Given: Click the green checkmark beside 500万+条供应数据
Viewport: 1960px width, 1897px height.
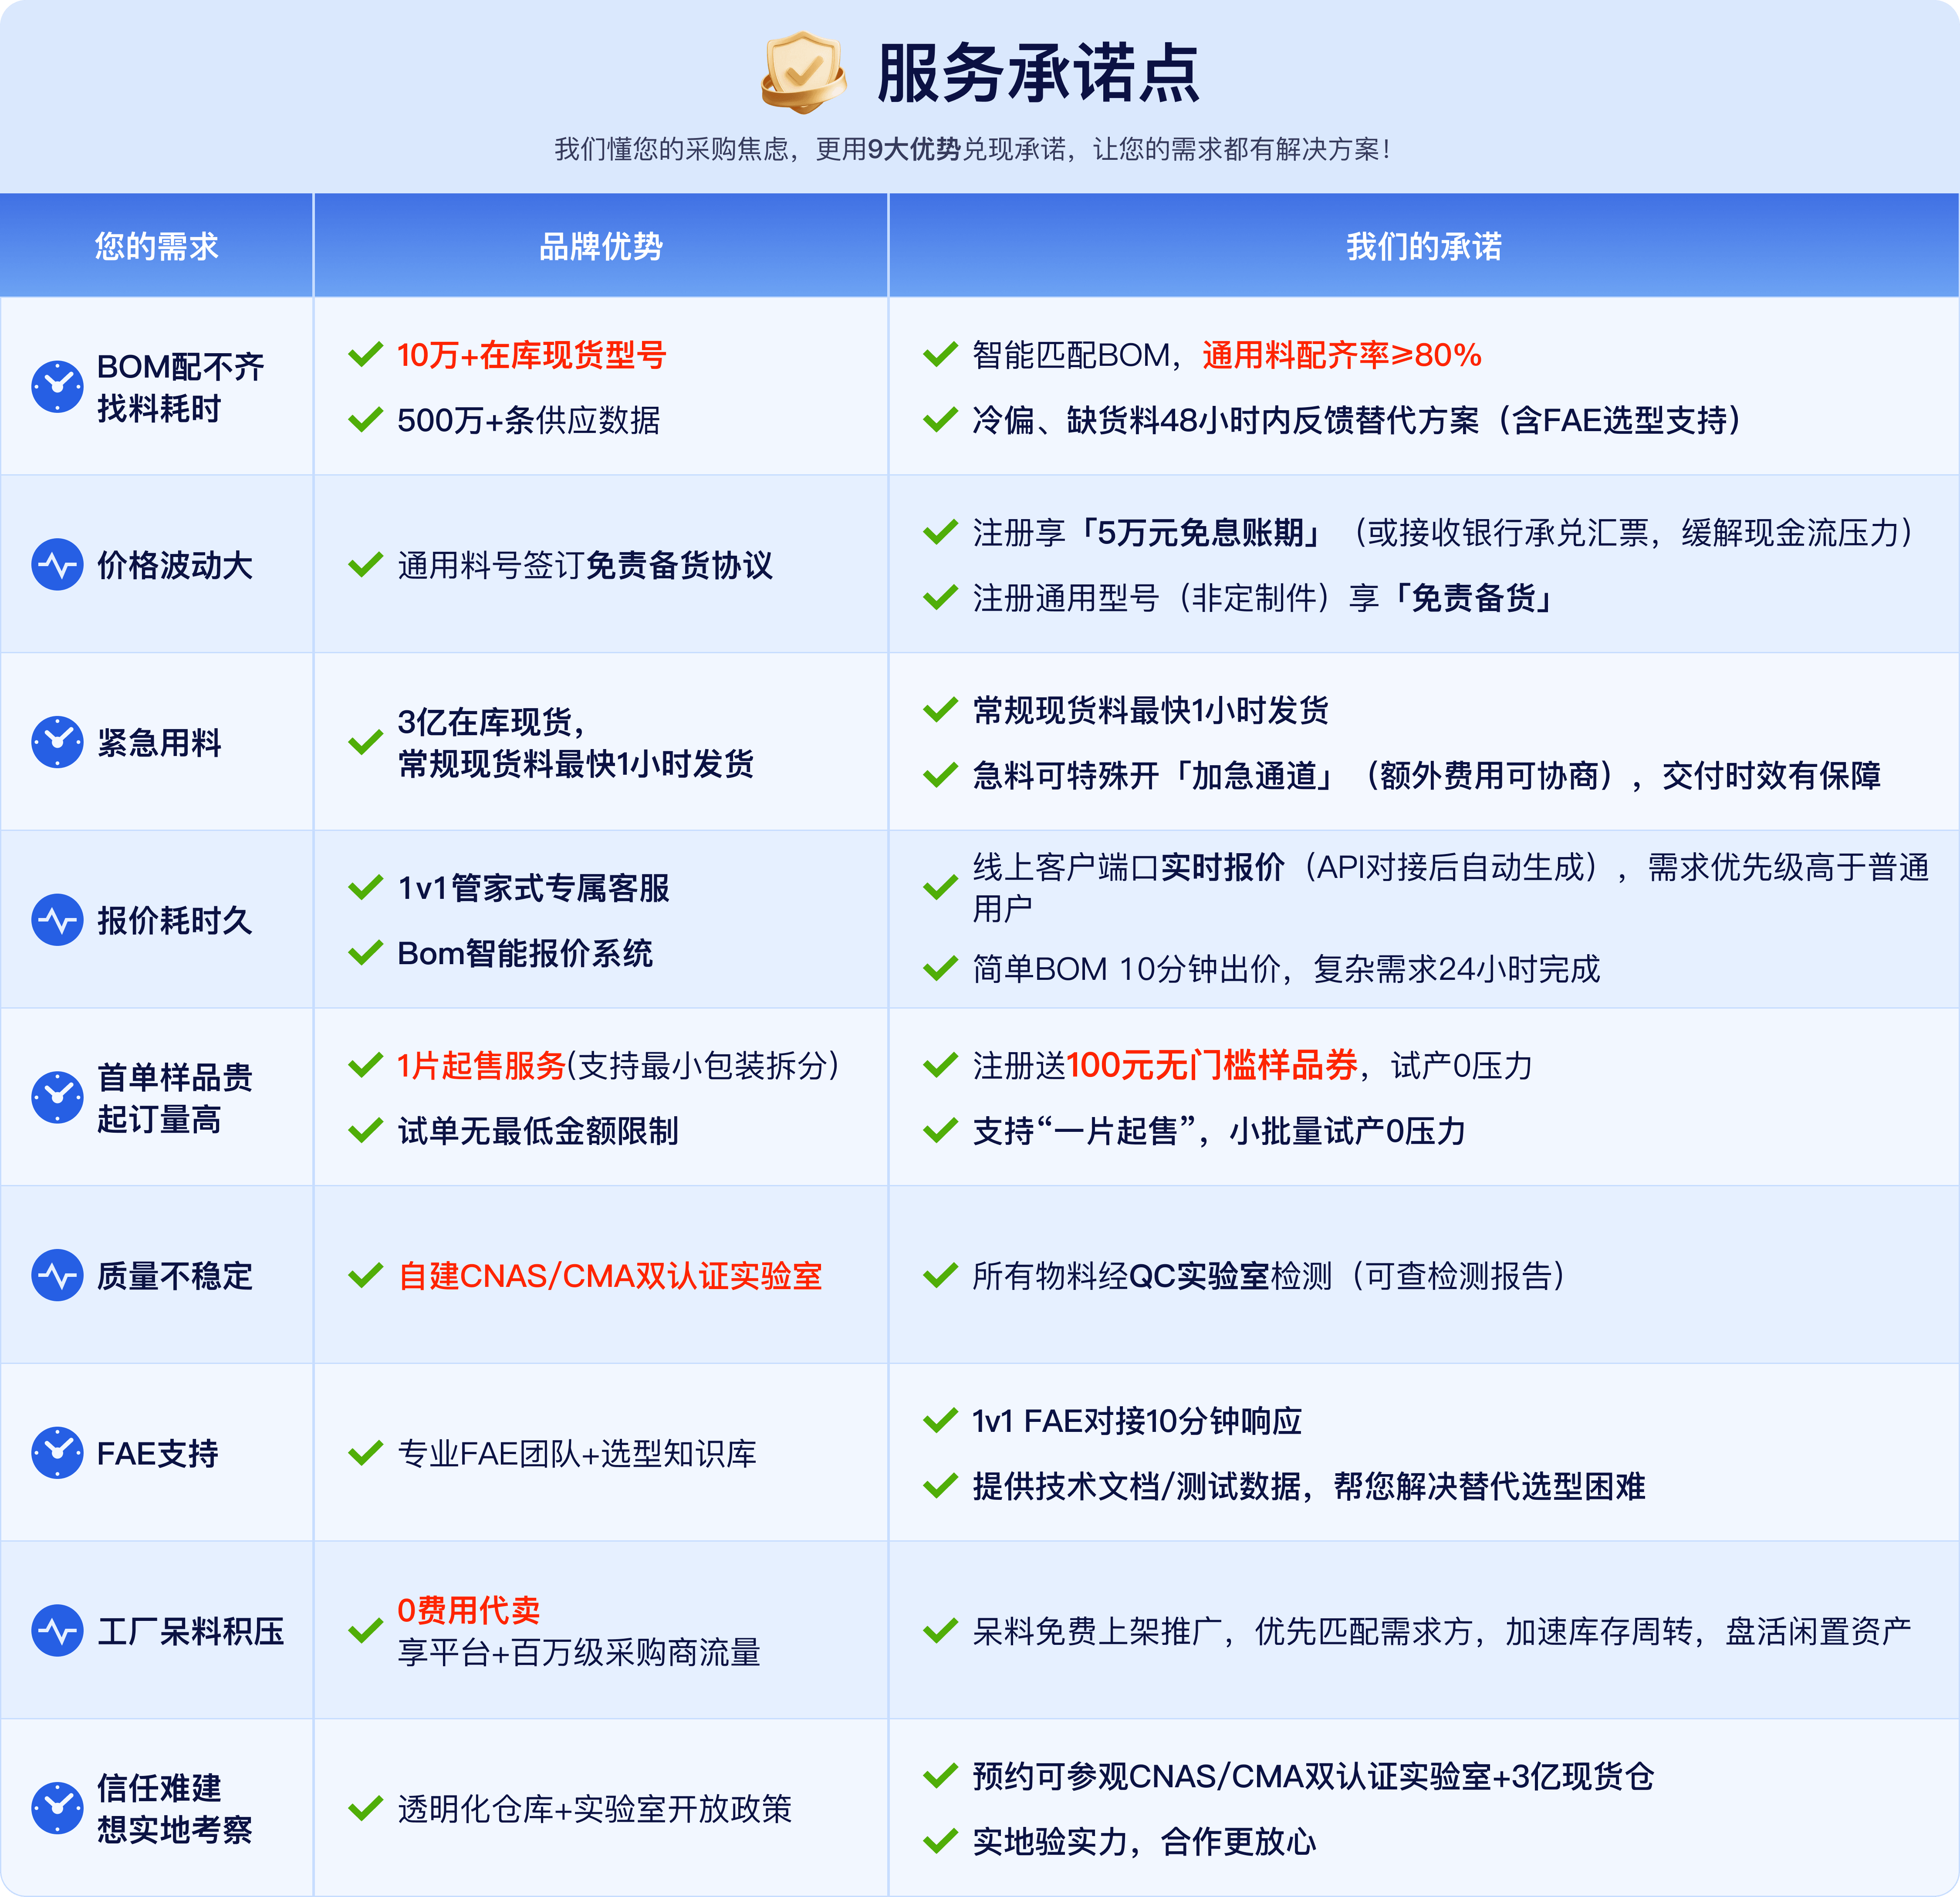Looking at the screenshot, I should (x=366, y=420).
